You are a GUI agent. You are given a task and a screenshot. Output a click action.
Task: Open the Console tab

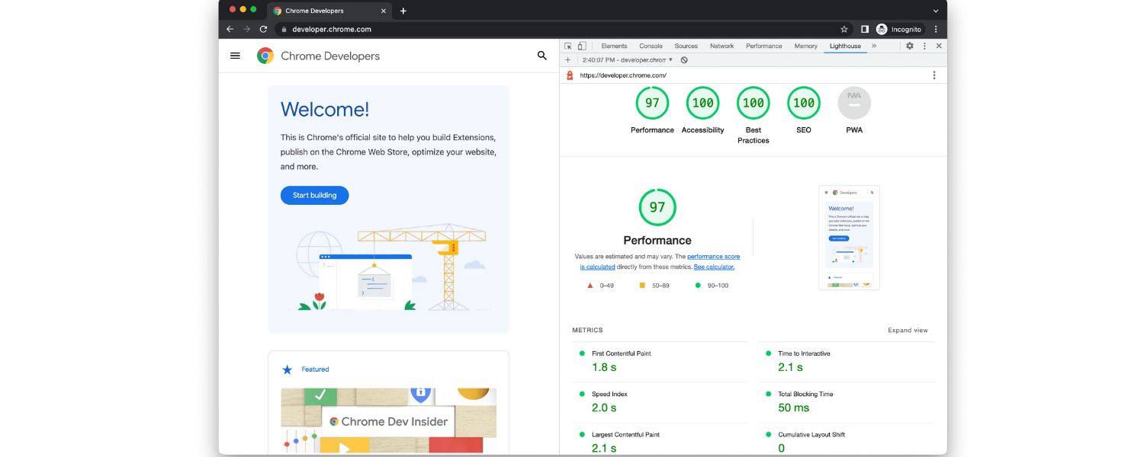pos(651,46)
